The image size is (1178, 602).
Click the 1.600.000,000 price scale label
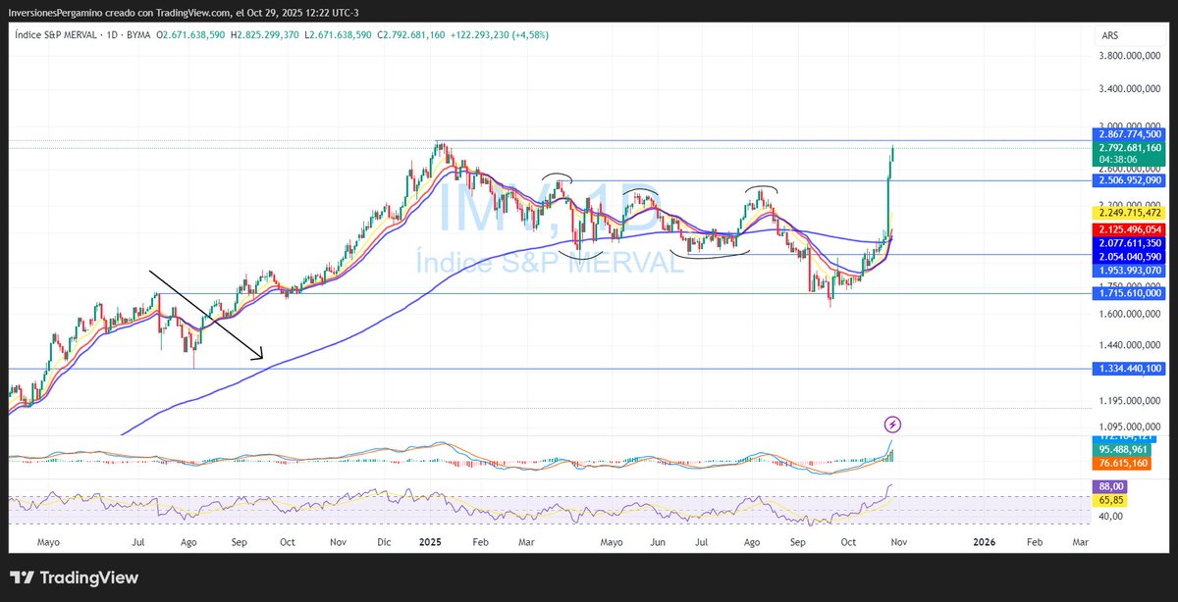1129,314
